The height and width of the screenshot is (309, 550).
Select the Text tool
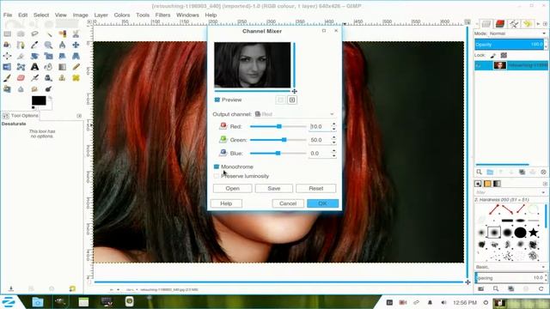(34, 67)
